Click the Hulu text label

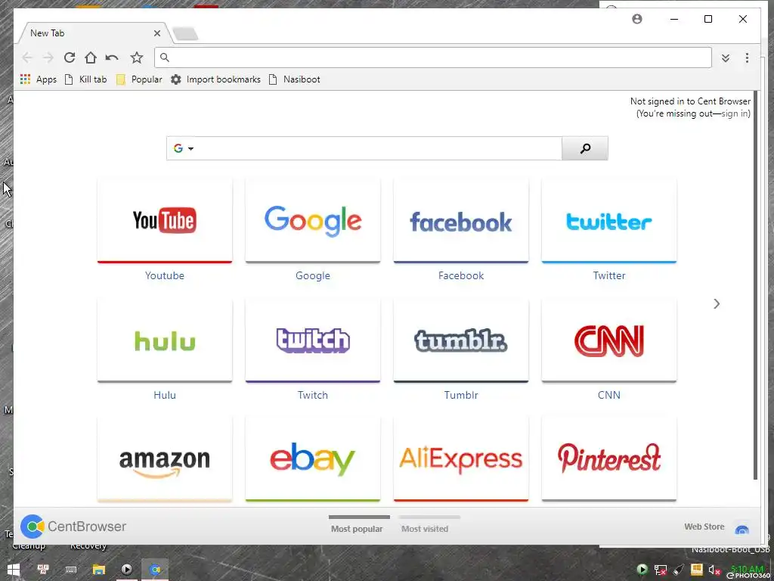pos(165,395)
